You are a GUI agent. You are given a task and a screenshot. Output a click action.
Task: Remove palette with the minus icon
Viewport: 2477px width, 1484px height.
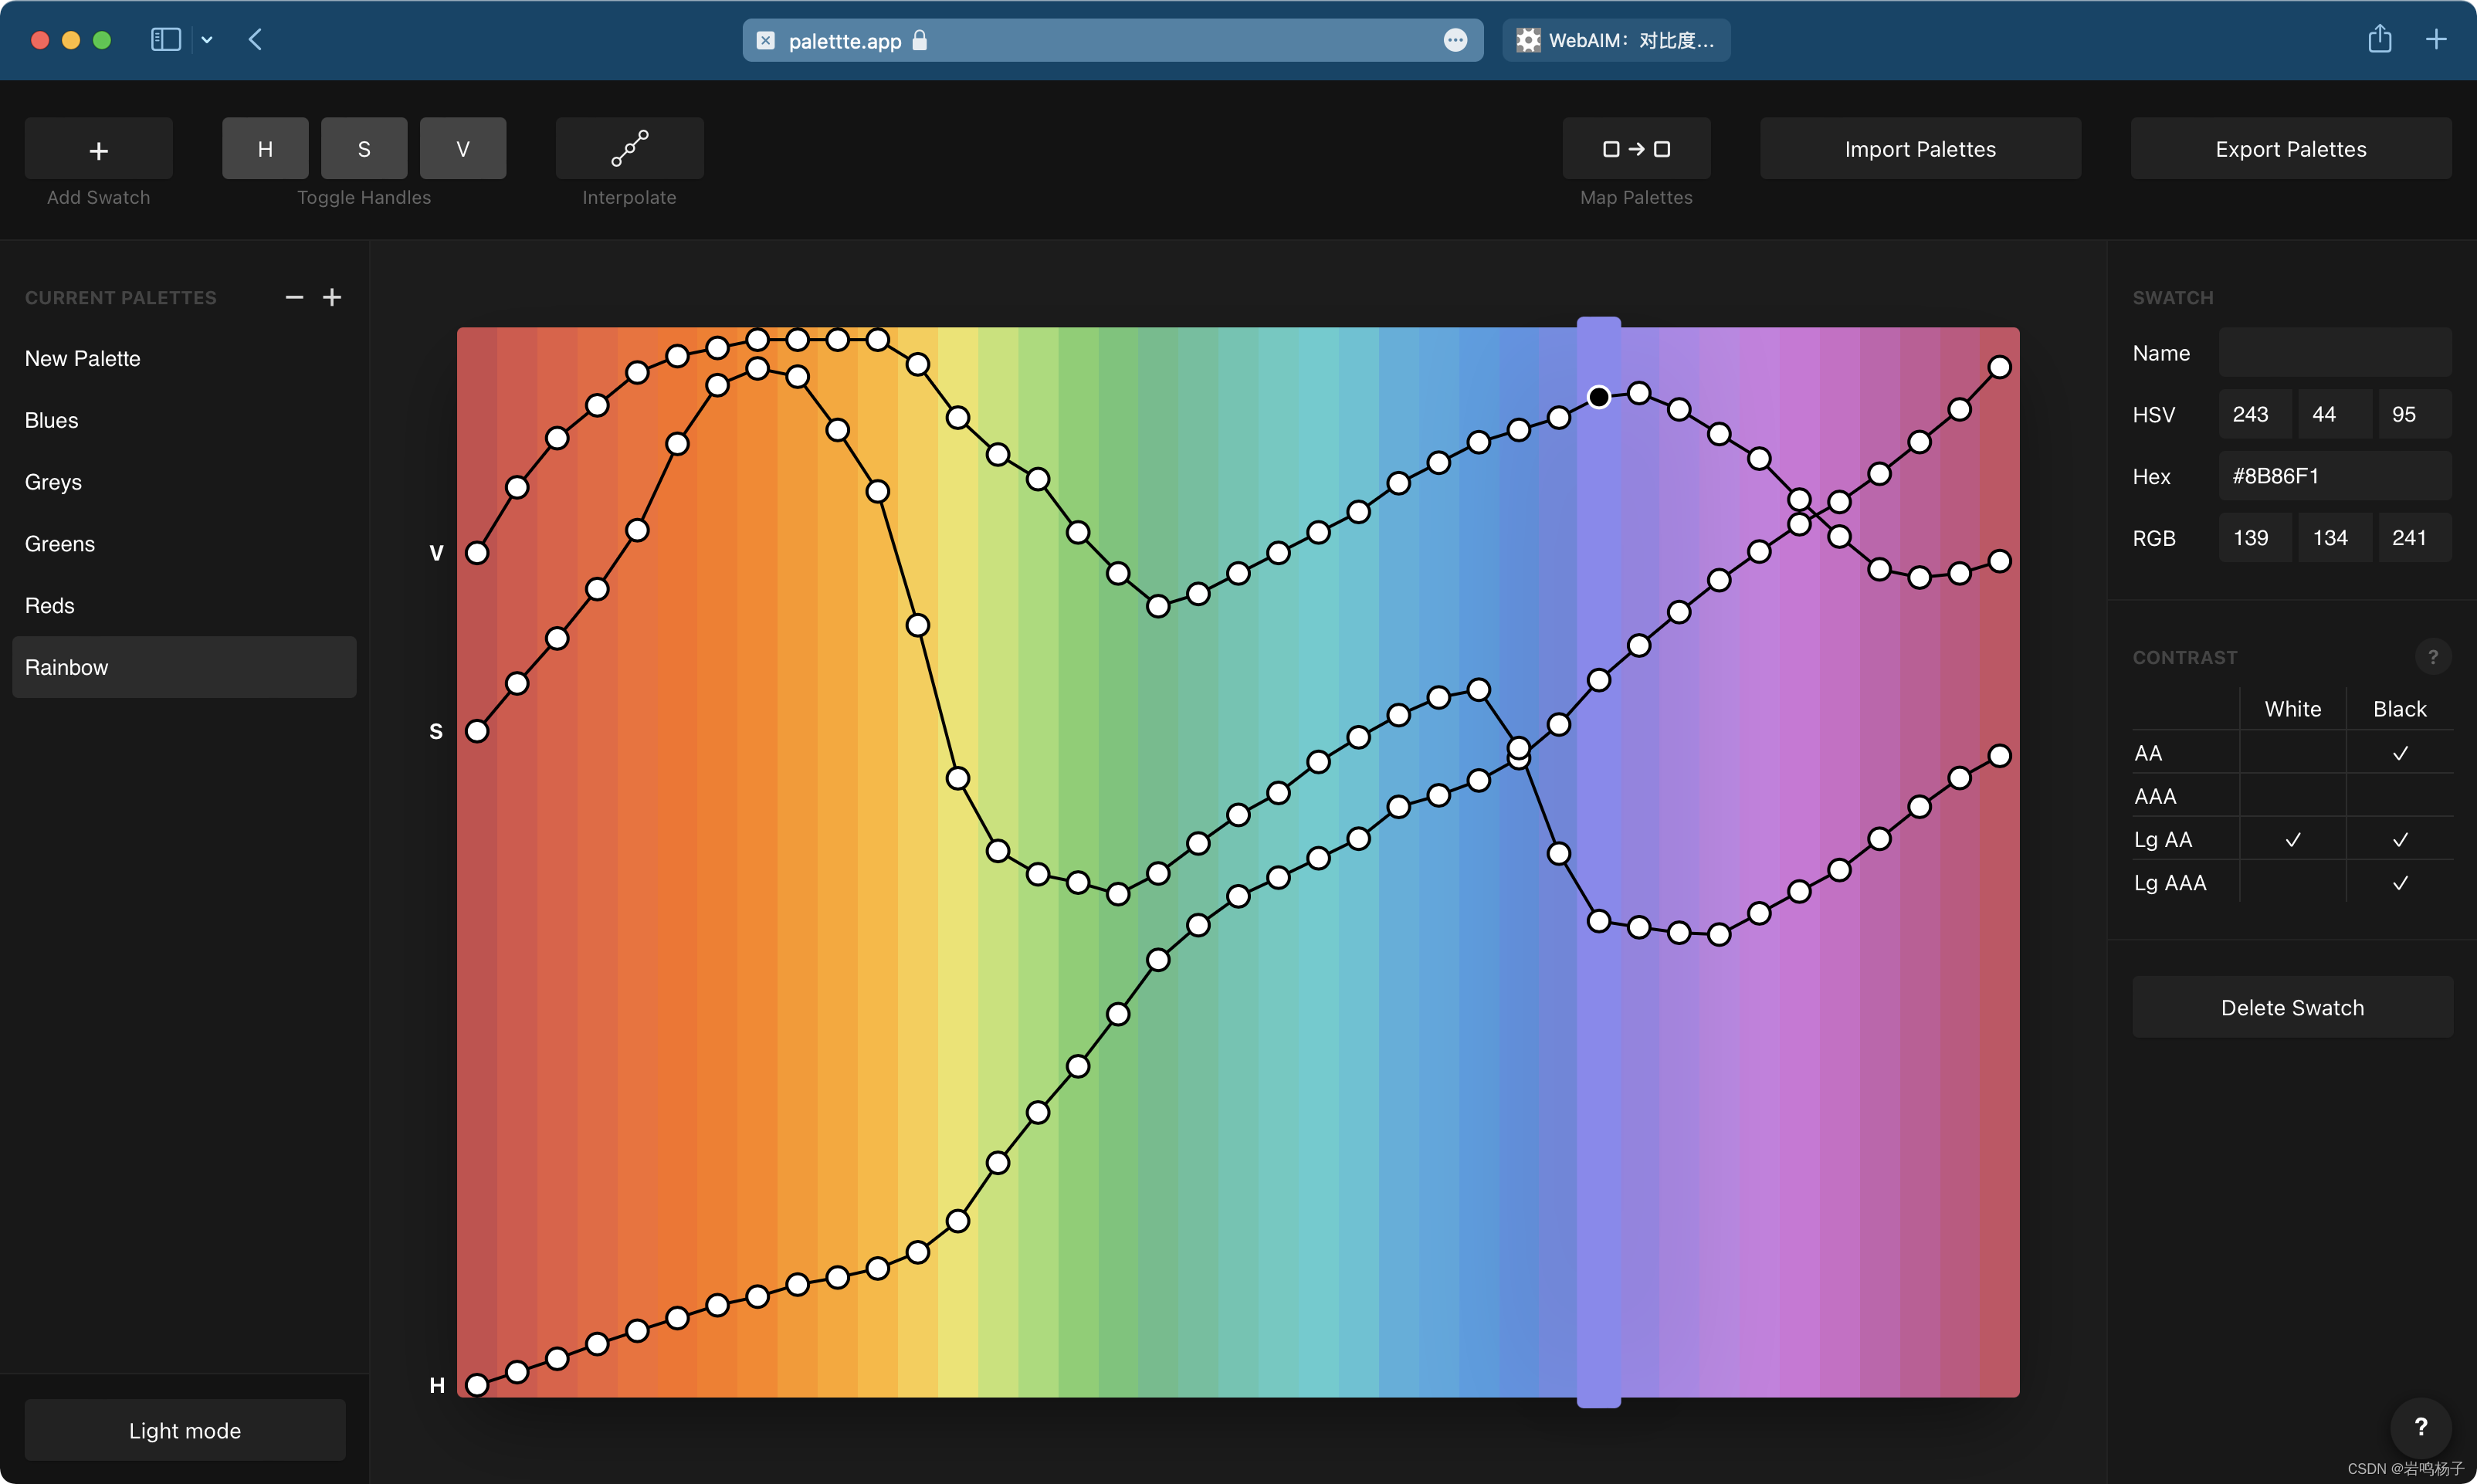click(294, 297)
